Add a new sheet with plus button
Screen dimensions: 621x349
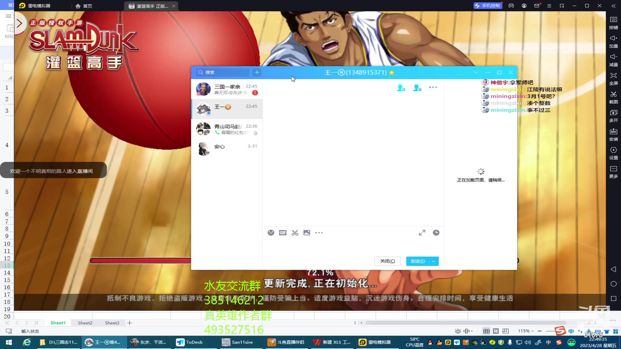click(129, 323)
